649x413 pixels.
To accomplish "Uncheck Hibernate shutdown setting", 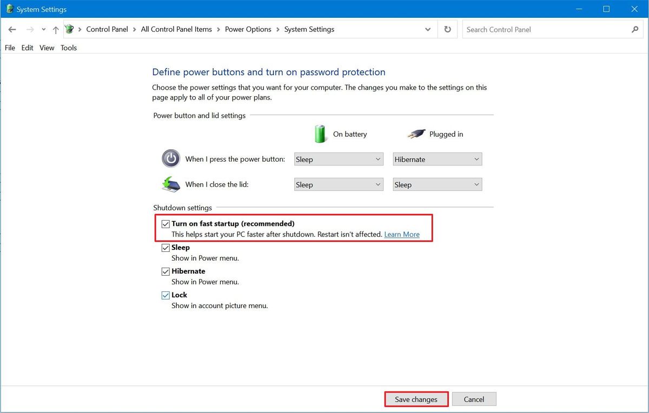I will point(165,271).
